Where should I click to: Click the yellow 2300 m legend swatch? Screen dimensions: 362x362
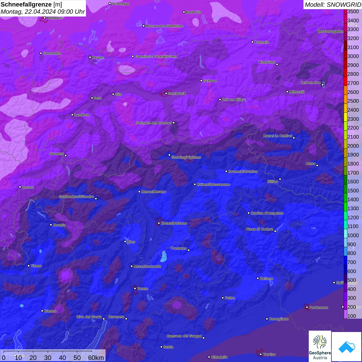pos(345,117)
